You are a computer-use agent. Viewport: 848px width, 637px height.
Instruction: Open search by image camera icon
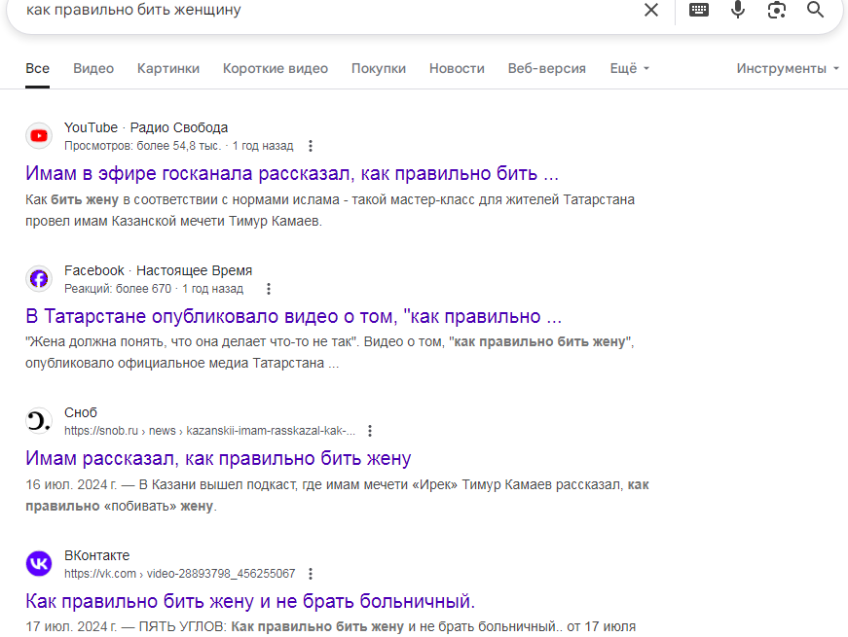(777, 10)
